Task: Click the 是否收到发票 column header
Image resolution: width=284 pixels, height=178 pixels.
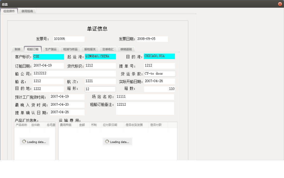Action: pyautogui.click(x=134, y=125)
